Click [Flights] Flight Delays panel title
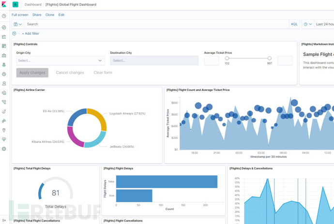 click(119, 168)
